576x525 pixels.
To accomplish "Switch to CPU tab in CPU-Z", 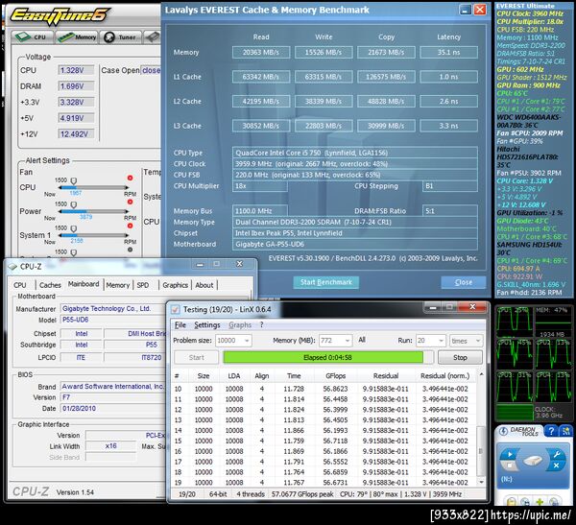I will tap(20, 285).
